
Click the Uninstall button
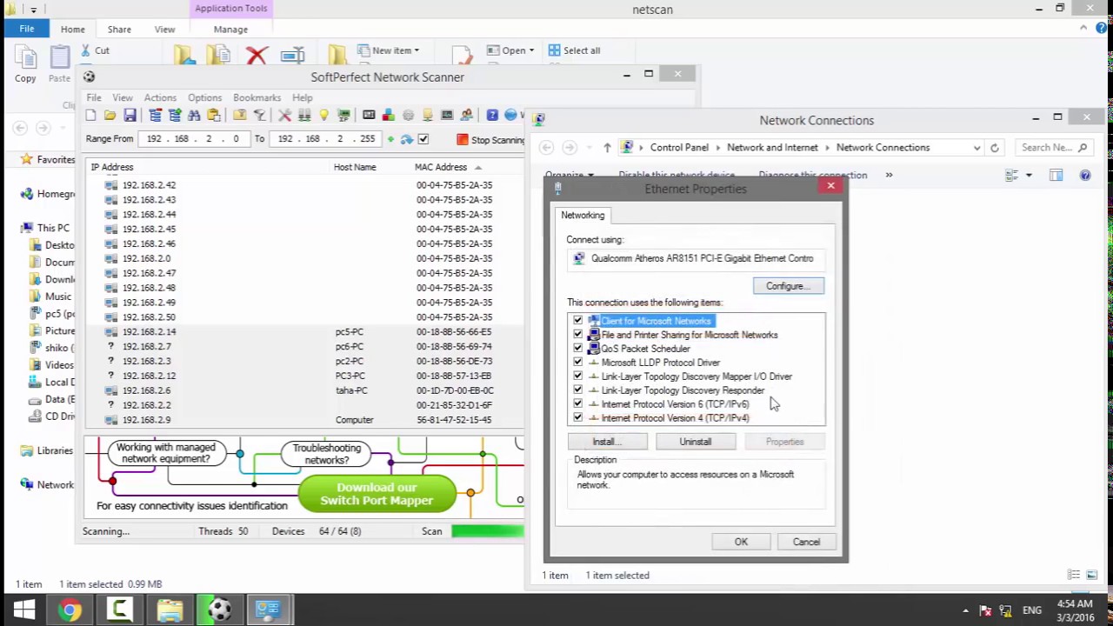pos(696,442)
